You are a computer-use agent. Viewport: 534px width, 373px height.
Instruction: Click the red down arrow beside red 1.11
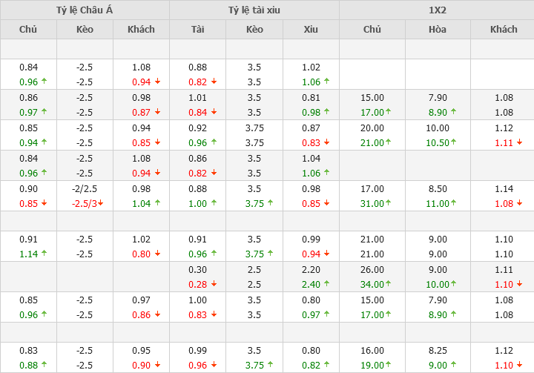point(518,142)
